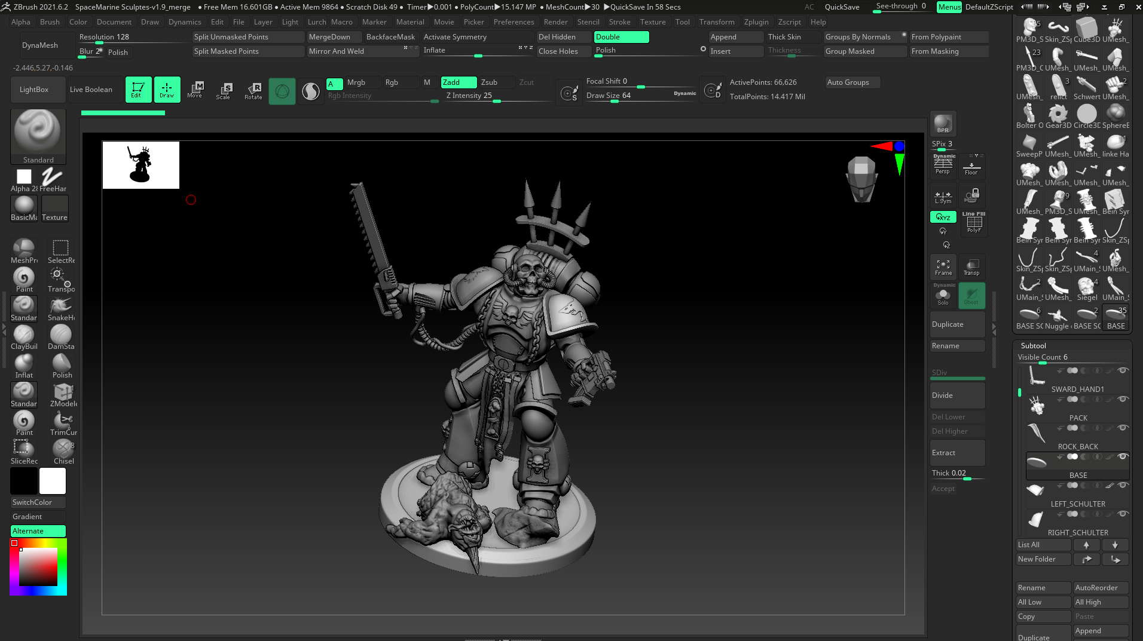Click QuickSave in the title bar
1143x641 pixels.
tap(842, 7)
